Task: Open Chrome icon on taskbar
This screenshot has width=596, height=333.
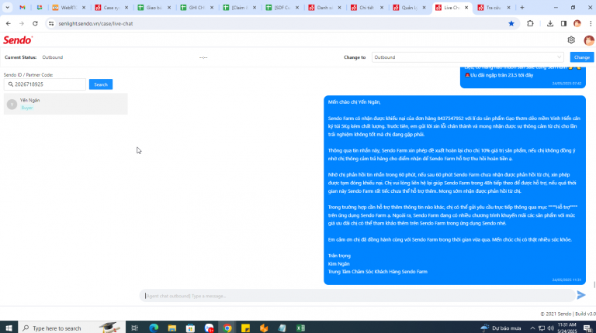Action: (227, 328)
